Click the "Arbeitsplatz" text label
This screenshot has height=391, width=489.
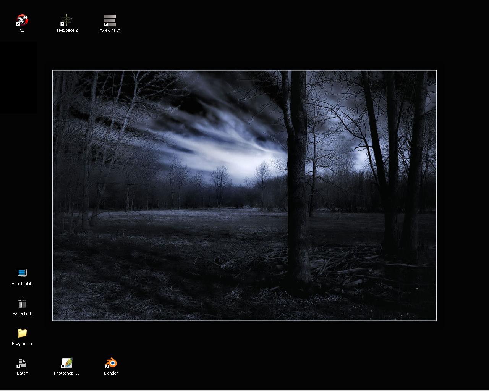click(x=22, y=284)
